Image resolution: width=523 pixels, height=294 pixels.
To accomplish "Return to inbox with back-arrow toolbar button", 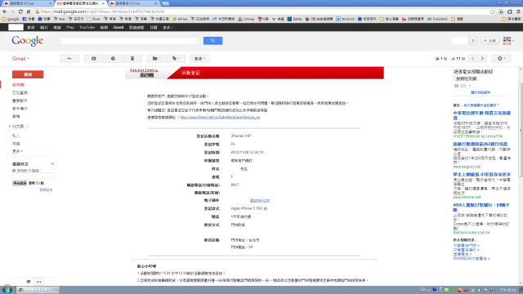I will coord(69,59).
